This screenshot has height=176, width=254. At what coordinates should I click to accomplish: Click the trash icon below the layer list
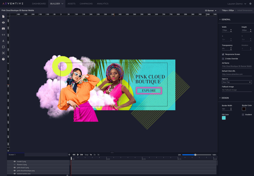(67, 175)
